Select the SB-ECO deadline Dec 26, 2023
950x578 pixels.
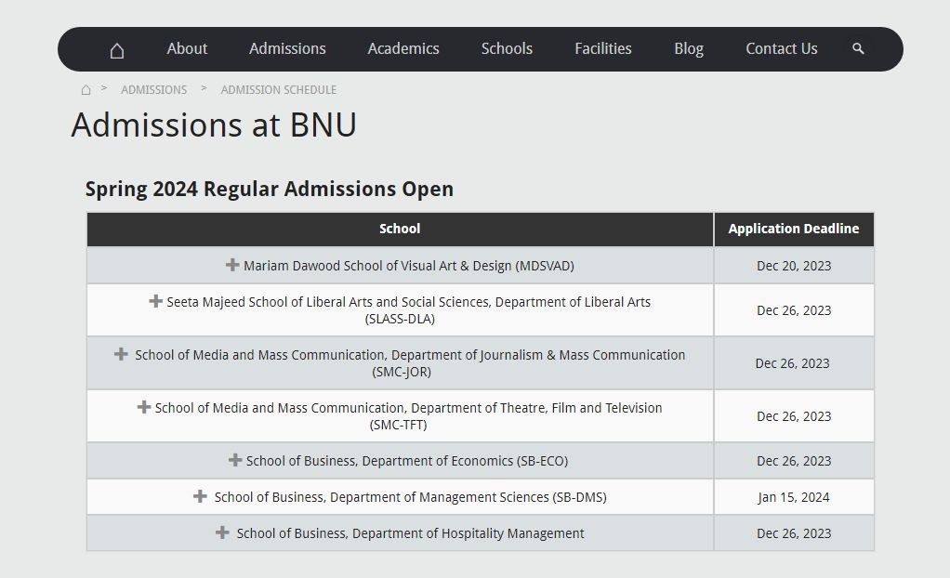click(794, 461)
